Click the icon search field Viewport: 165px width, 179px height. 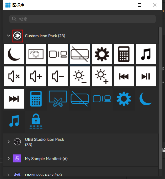[82, 19]
